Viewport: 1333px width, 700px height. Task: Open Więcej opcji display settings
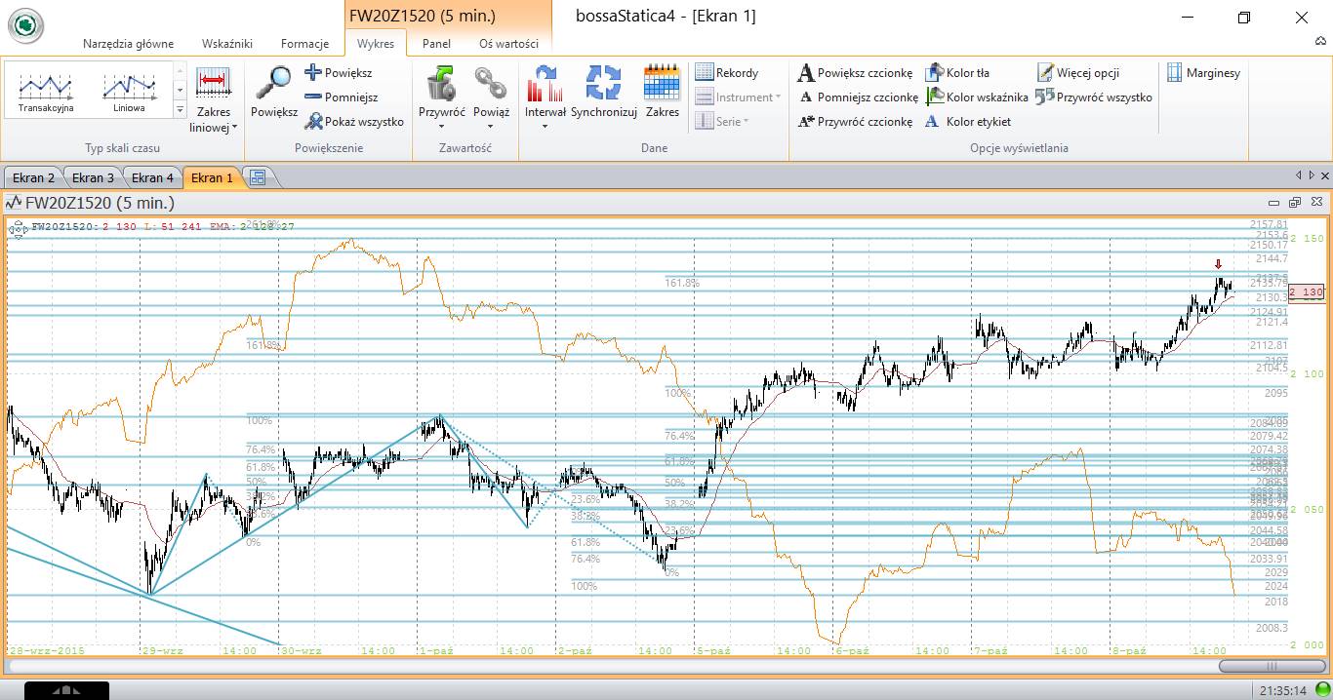(1045, 72)
